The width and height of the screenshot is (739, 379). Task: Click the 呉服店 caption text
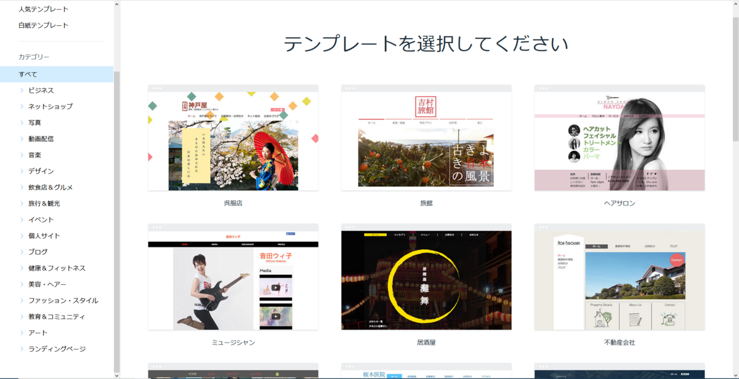coord(233,203)
